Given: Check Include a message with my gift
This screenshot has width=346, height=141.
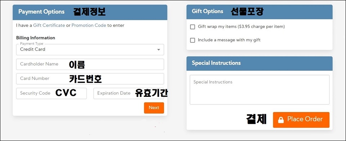Looking at the screenshot, I should tap(192, 40).
